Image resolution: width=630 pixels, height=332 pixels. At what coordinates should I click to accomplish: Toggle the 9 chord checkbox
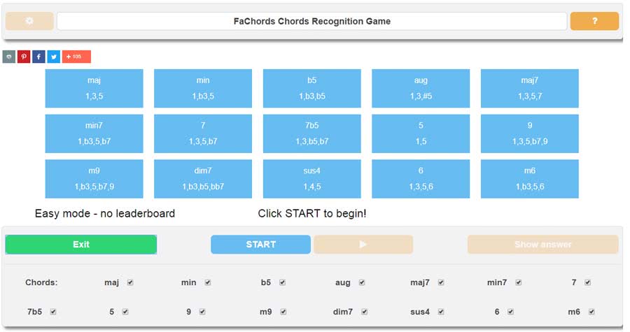click(x=202, y=312)
